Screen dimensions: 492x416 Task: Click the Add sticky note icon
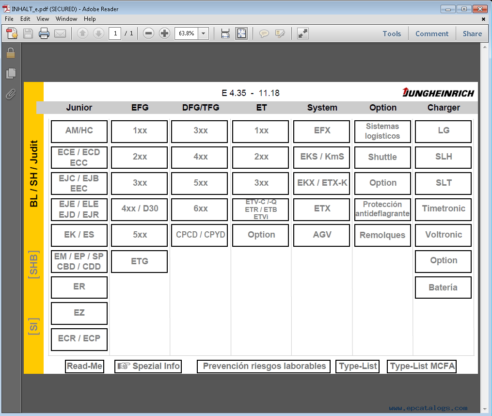click(264, 33)
